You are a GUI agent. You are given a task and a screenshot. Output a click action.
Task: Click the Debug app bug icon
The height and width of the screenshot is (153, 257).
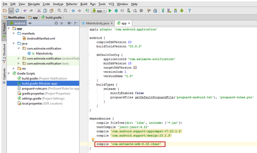116,11
